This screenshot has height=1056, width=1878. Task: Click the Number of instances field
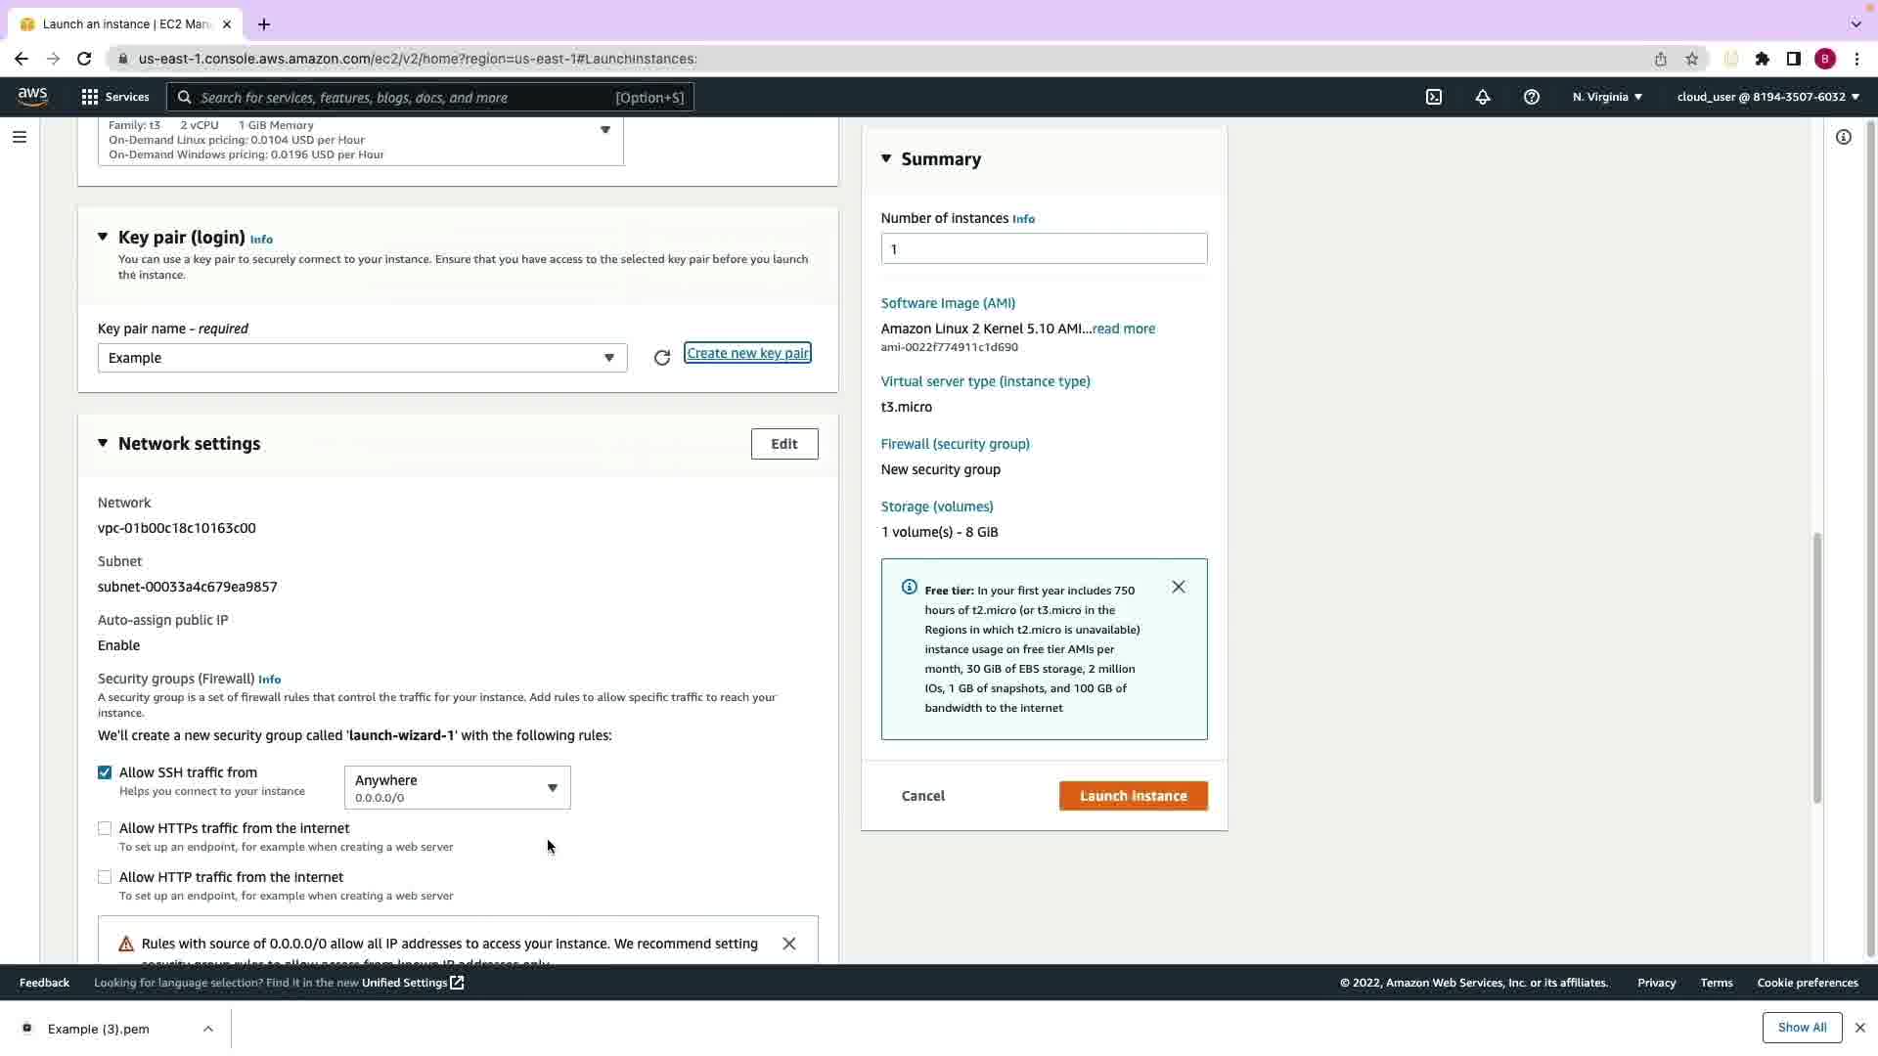[x=1044, y=249]
